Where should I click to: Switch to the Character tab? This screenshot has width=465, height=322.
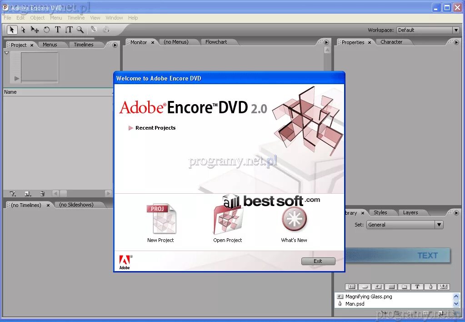click(x=391, y=42)
